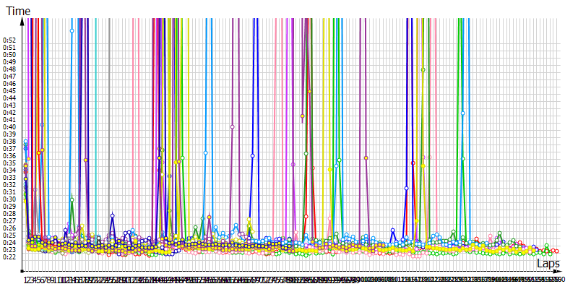Click the orange data point at 0:45

point(309,91)
